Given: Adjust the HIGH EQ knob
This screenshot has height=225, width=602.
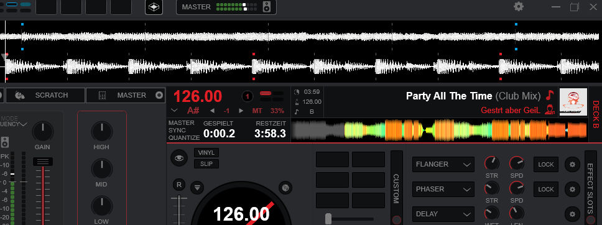Looking at the screenshot, I should [102, 131].
